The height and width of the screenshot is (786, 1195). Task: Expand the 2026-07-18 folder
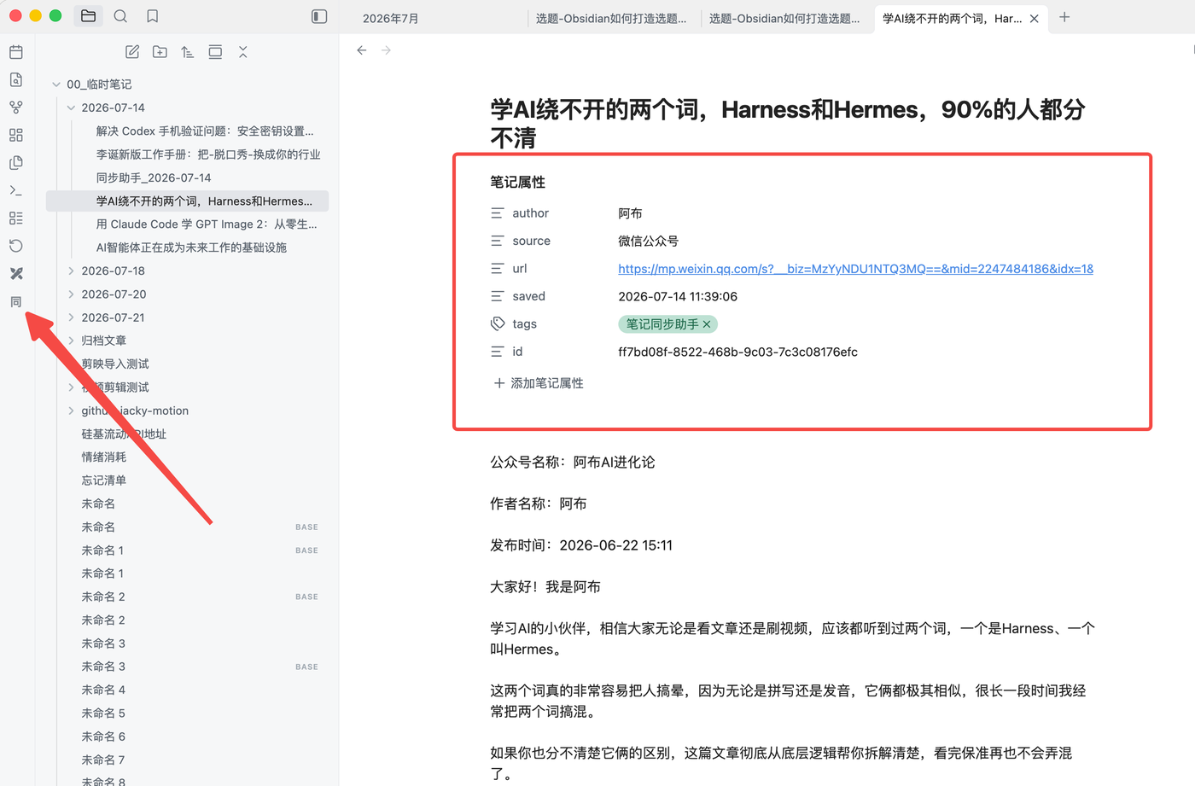tap(71, 271)
